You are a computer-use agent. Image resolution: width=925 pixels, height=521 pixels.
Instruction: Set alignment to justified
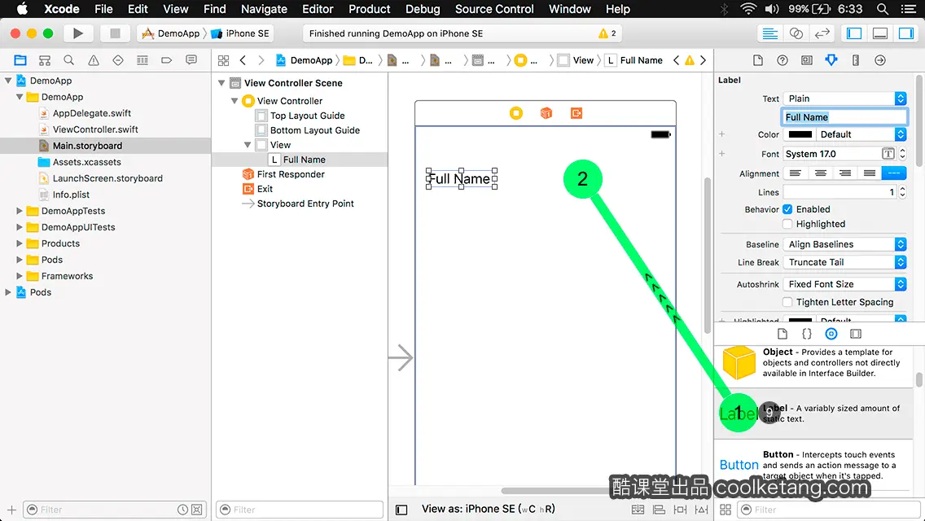coord(870,173)
